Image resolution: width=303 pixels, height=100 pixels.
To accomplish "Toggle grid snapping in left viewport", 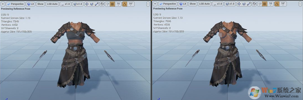I will click(112, 4).
